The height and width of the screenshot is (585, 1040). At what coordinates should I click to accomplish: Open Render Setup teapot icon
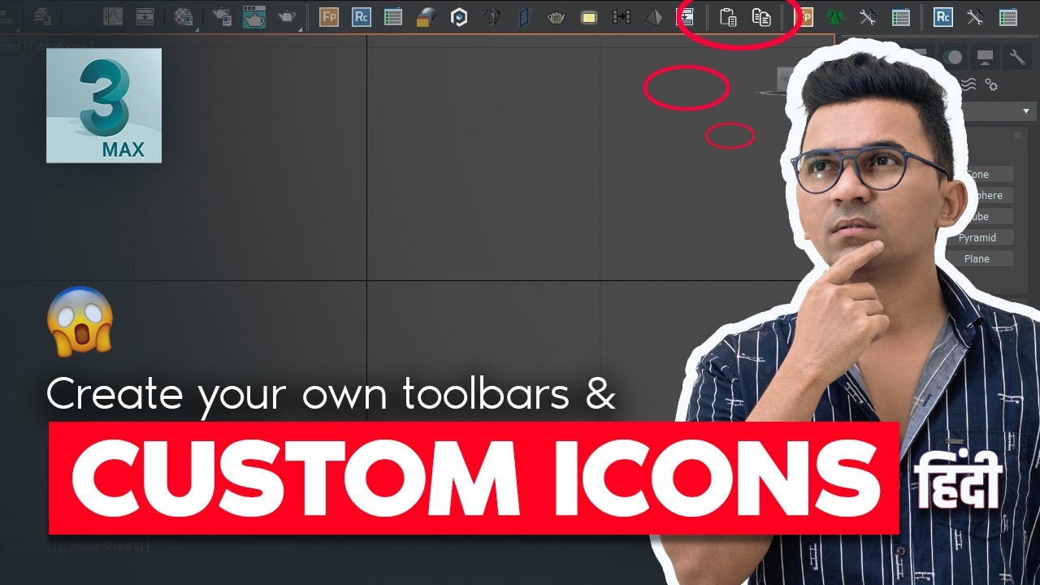[x=222, y=16]
